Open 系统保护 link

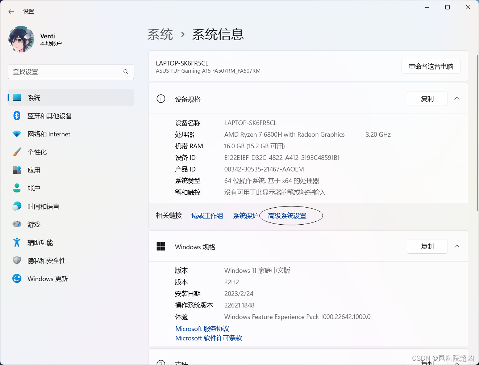click(246, 216)
